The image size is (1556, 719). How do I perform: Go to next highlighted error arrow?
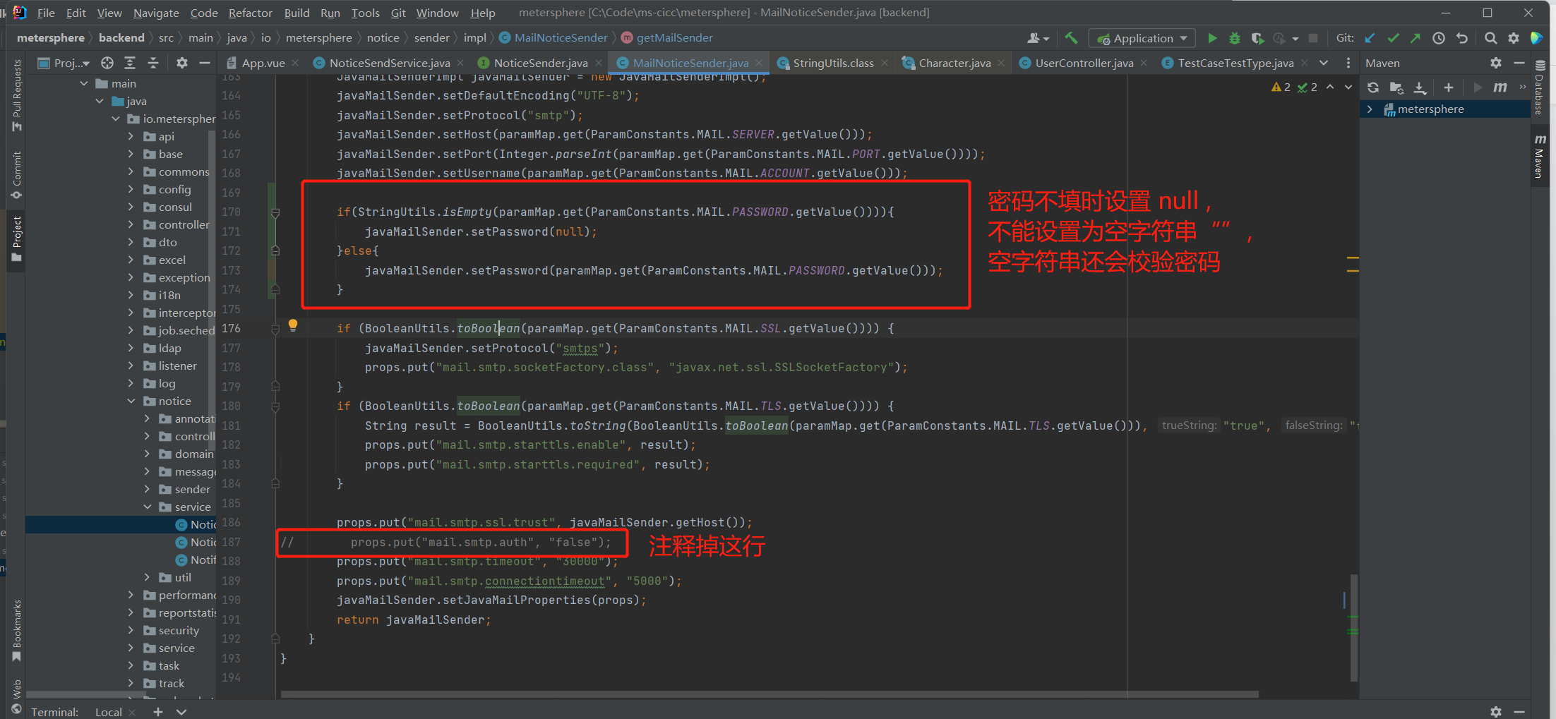tap(1348, 87)
